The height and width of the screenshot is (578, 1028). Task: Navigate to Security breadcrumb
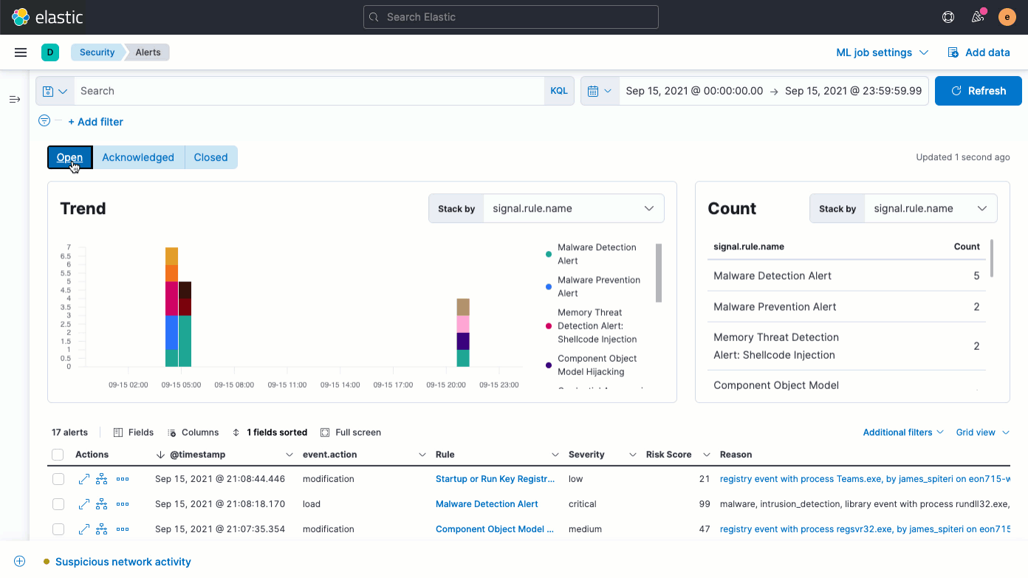tap(97, 52)
